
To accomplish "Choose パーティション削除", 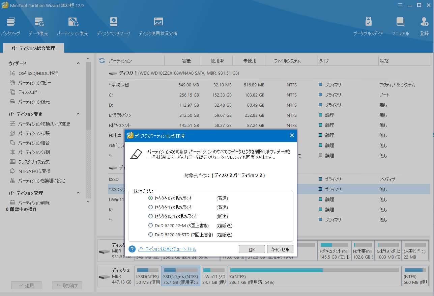I will click(x=30, y=203).
